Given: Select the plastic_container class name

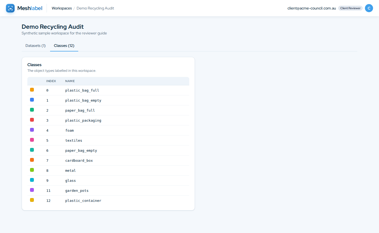Looking at the screenshot, I should [x=83, y=200].
